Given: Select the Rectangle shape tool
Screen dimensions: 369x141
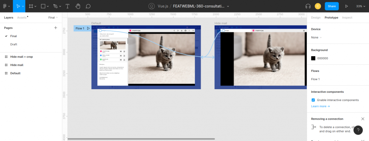Looking at the screenshot, I should point(43,6).
